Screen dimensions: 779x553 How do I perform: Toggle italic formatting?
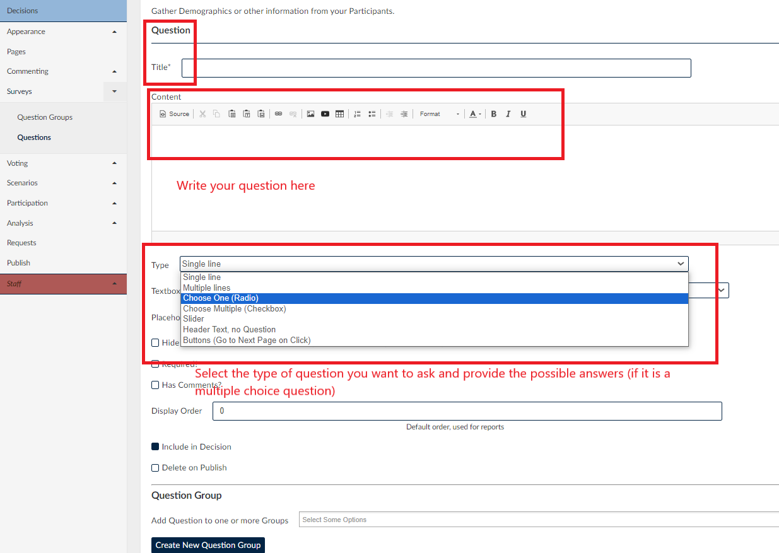pyautogui.click(x=508, y=114)
